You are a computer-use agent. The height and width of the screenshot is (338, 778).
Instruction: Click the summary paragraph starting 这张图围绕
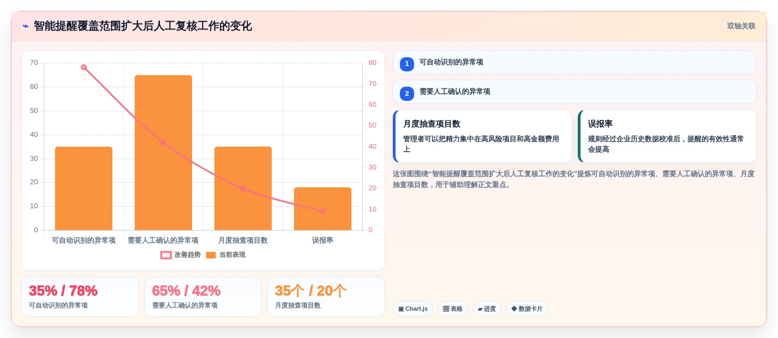click(574, 179)
